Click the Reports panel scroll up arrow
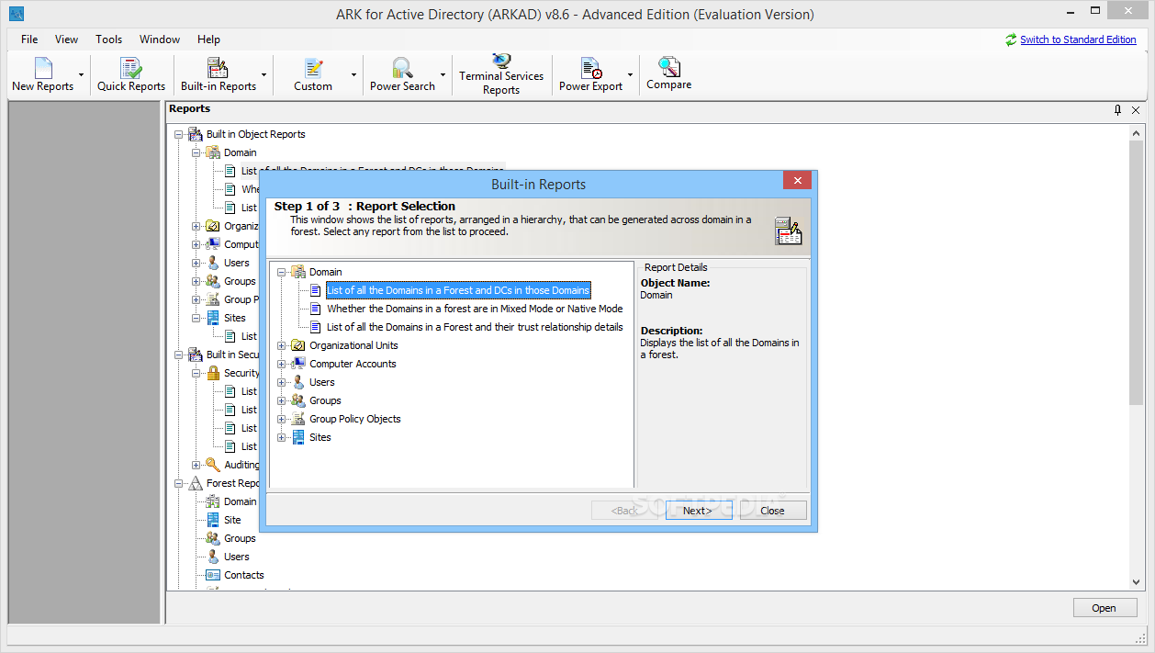This screenshot has width=1155, height=653. click(x=1137, y=134)
